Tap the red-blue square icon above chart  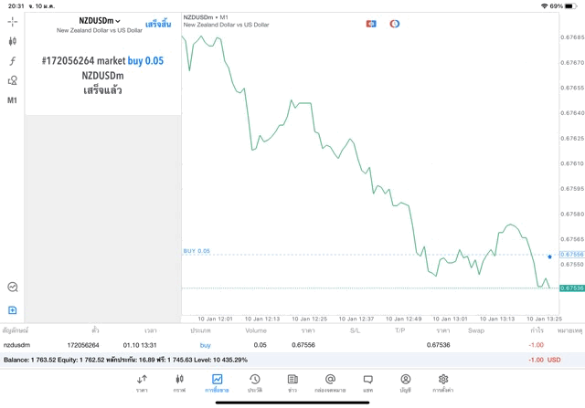pos(371,24)
